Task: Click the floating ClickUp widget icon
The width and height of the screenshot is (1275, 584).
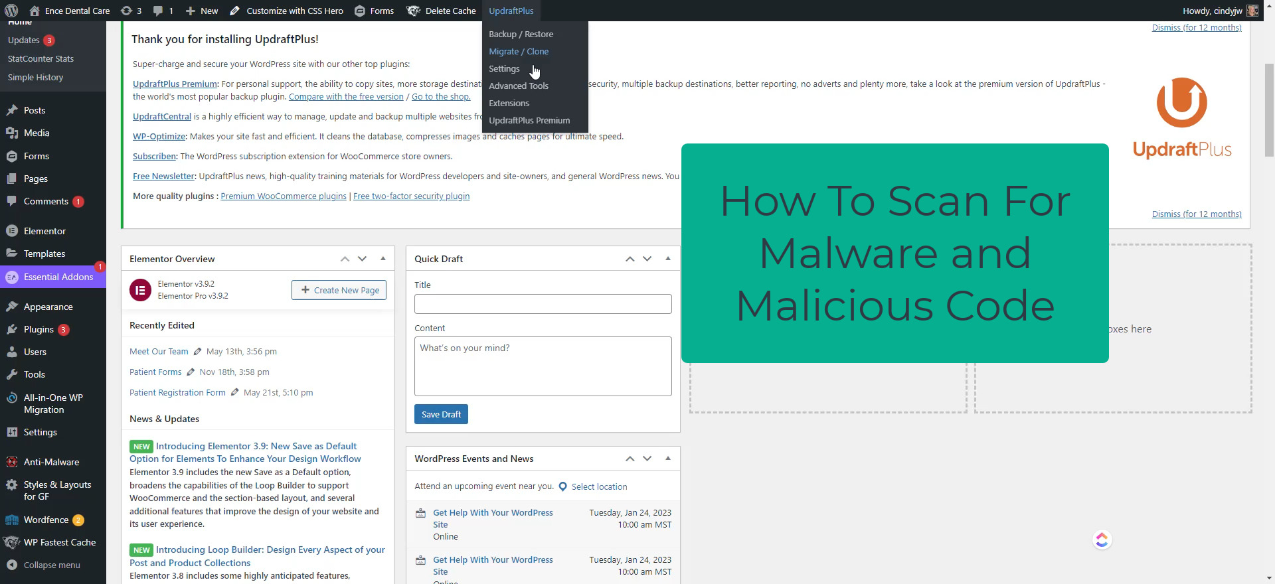Action: click(x=1102, y=540)
